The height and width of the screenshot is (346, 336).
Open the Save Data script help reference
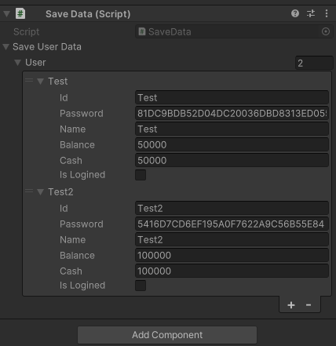pos(295,13)
